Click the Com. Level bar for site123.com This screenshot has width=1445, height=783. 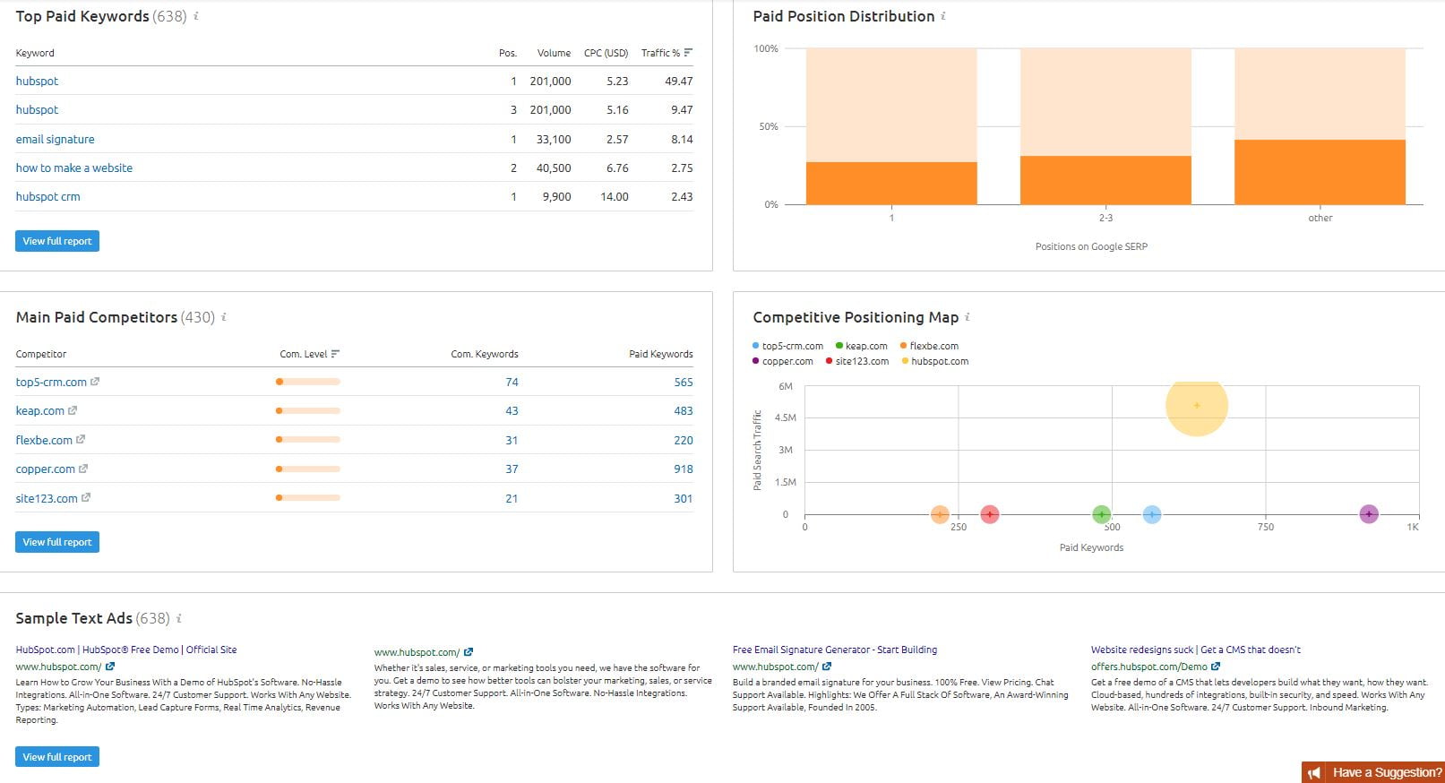click(308, 498)
